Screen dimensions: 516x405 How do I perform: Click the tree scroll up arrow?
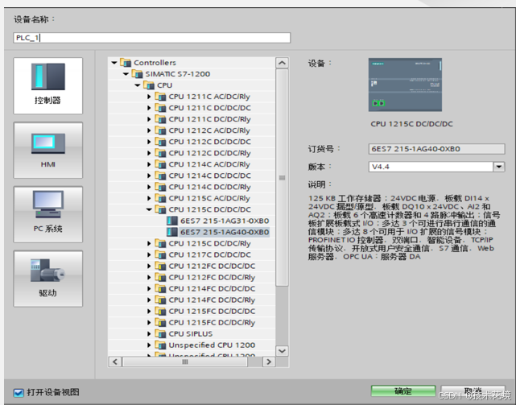point(282,63)
